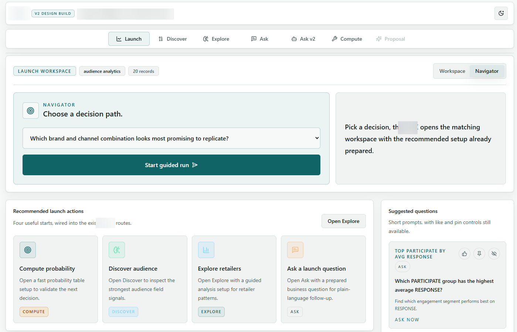The height and width of the screenshot is (332, 517).
Task: Click the Proposal tab
Action: click(x=391, y=39)
